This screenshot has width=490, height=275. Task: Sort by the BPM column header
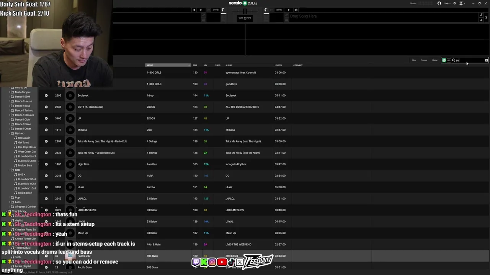click(195, 65)
